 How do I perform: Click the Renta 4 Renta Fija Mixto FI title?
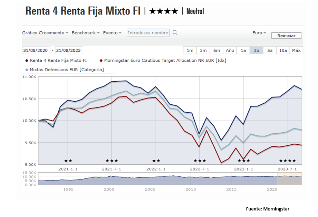[83, 11]
